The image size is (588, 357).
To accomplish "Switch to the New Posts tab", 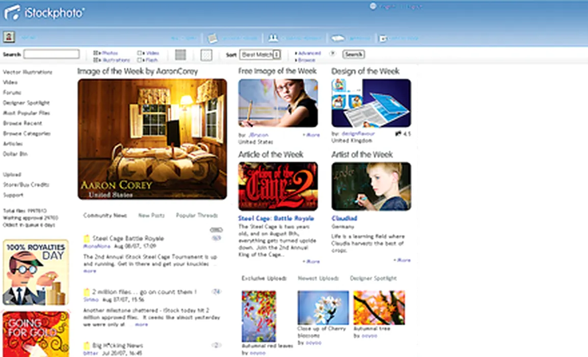I will [x=151, y=215].
